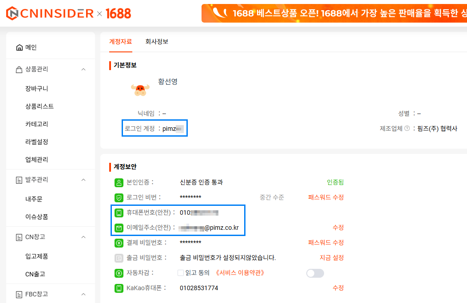Screen dimensions: 467x303
Task: Open 장바구니 in the sidebar
Action: pos(37,89)
